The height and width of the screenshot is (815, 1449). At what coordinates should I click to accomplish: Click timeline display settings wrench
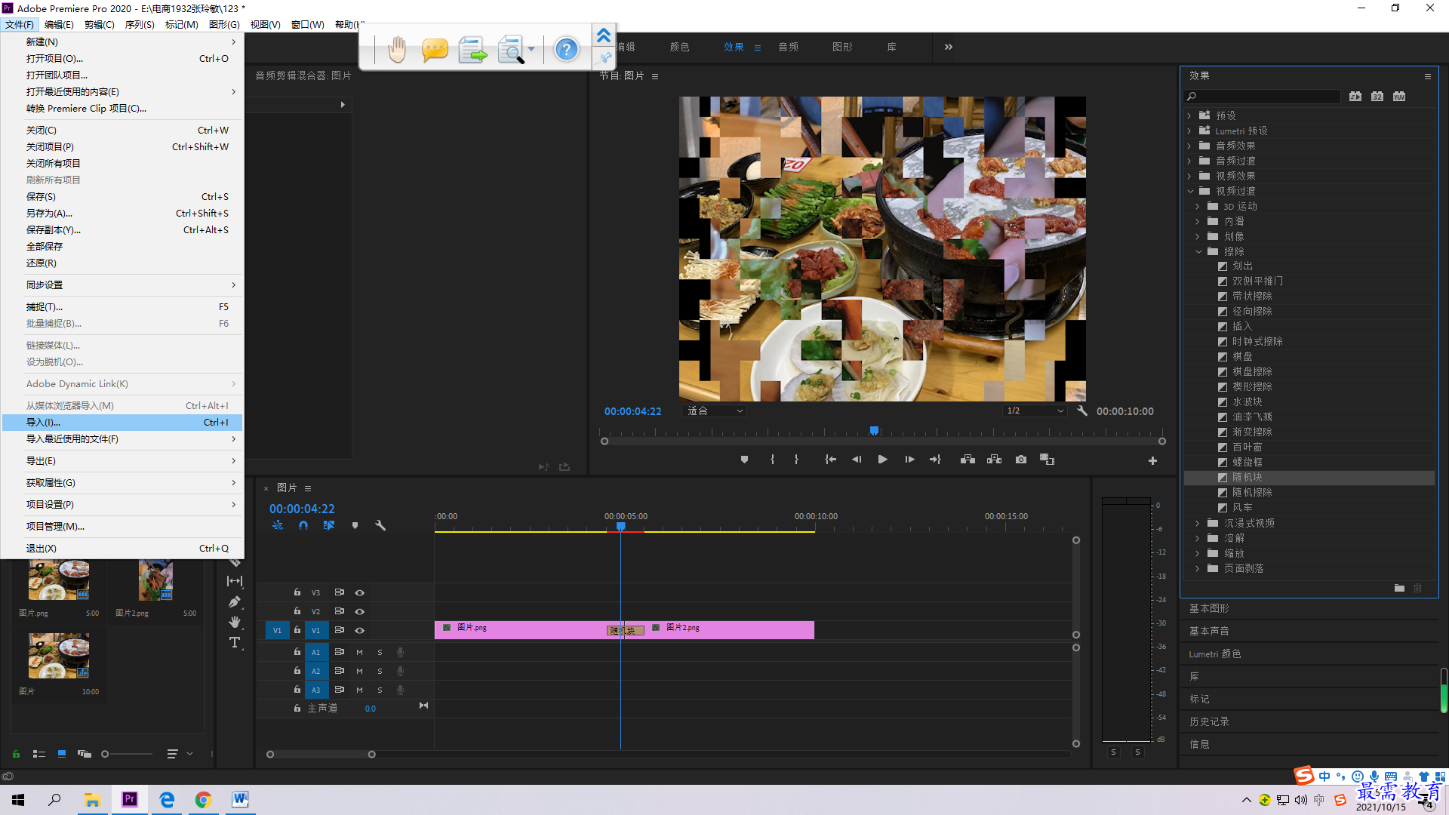click(380, 525)
